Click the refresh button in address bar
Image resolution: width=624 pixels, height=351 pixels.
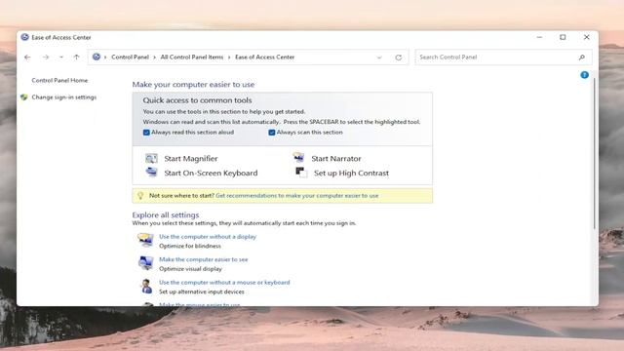pos(399,58)
